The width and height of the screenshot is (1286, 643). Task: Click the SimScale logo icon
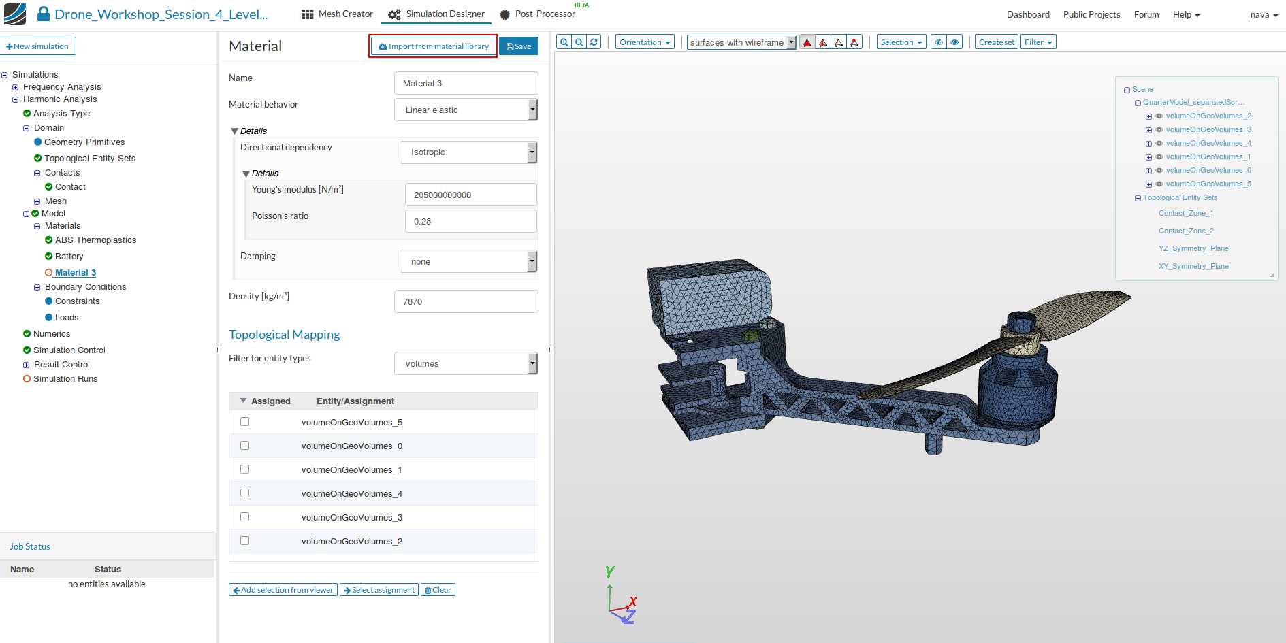click(x=14, y=14)
